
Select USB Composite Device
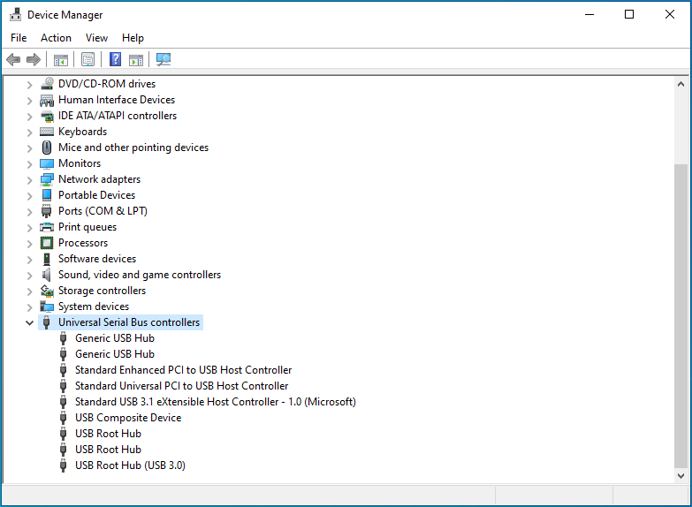127,418
